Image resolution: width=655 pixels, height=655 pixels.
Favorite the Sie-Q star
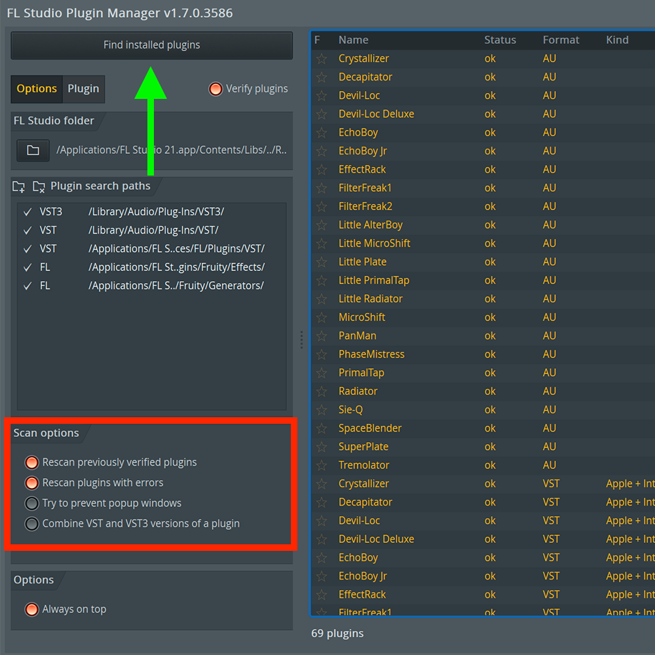click(322, 410)
